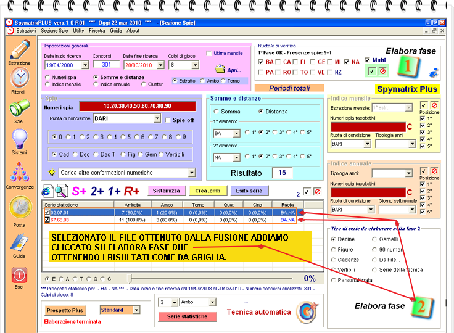Open the Data fine ricerca date dropdown

161,65
